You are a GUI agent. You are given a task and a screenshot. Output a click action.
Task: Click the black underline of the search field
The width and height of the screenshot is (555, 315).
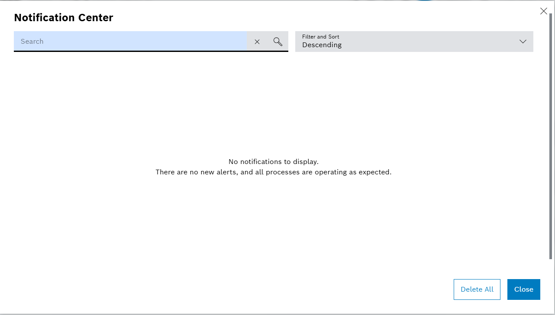[x=151, y=51]
